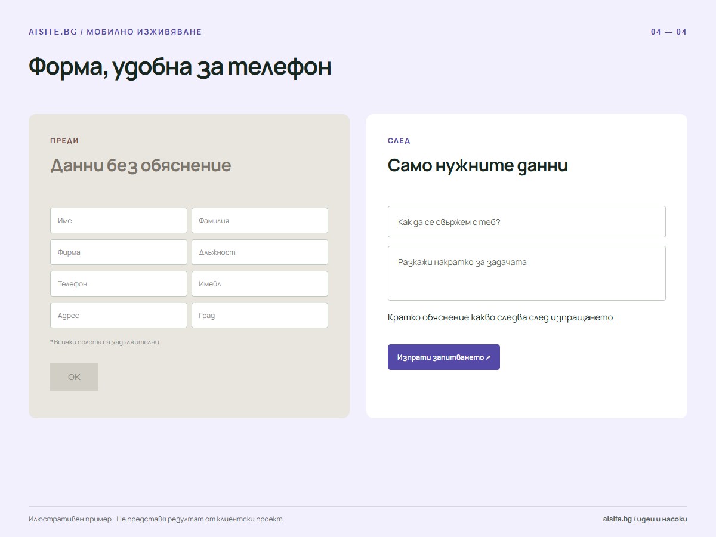Click the 'Илюстративен пример' footer disclaimer

[x=156, y=519]
